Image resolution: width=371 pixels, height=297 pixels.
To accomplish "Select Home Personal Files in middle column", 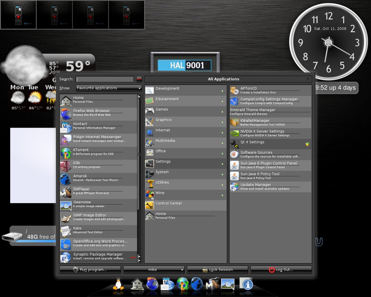I will [185, 216].
